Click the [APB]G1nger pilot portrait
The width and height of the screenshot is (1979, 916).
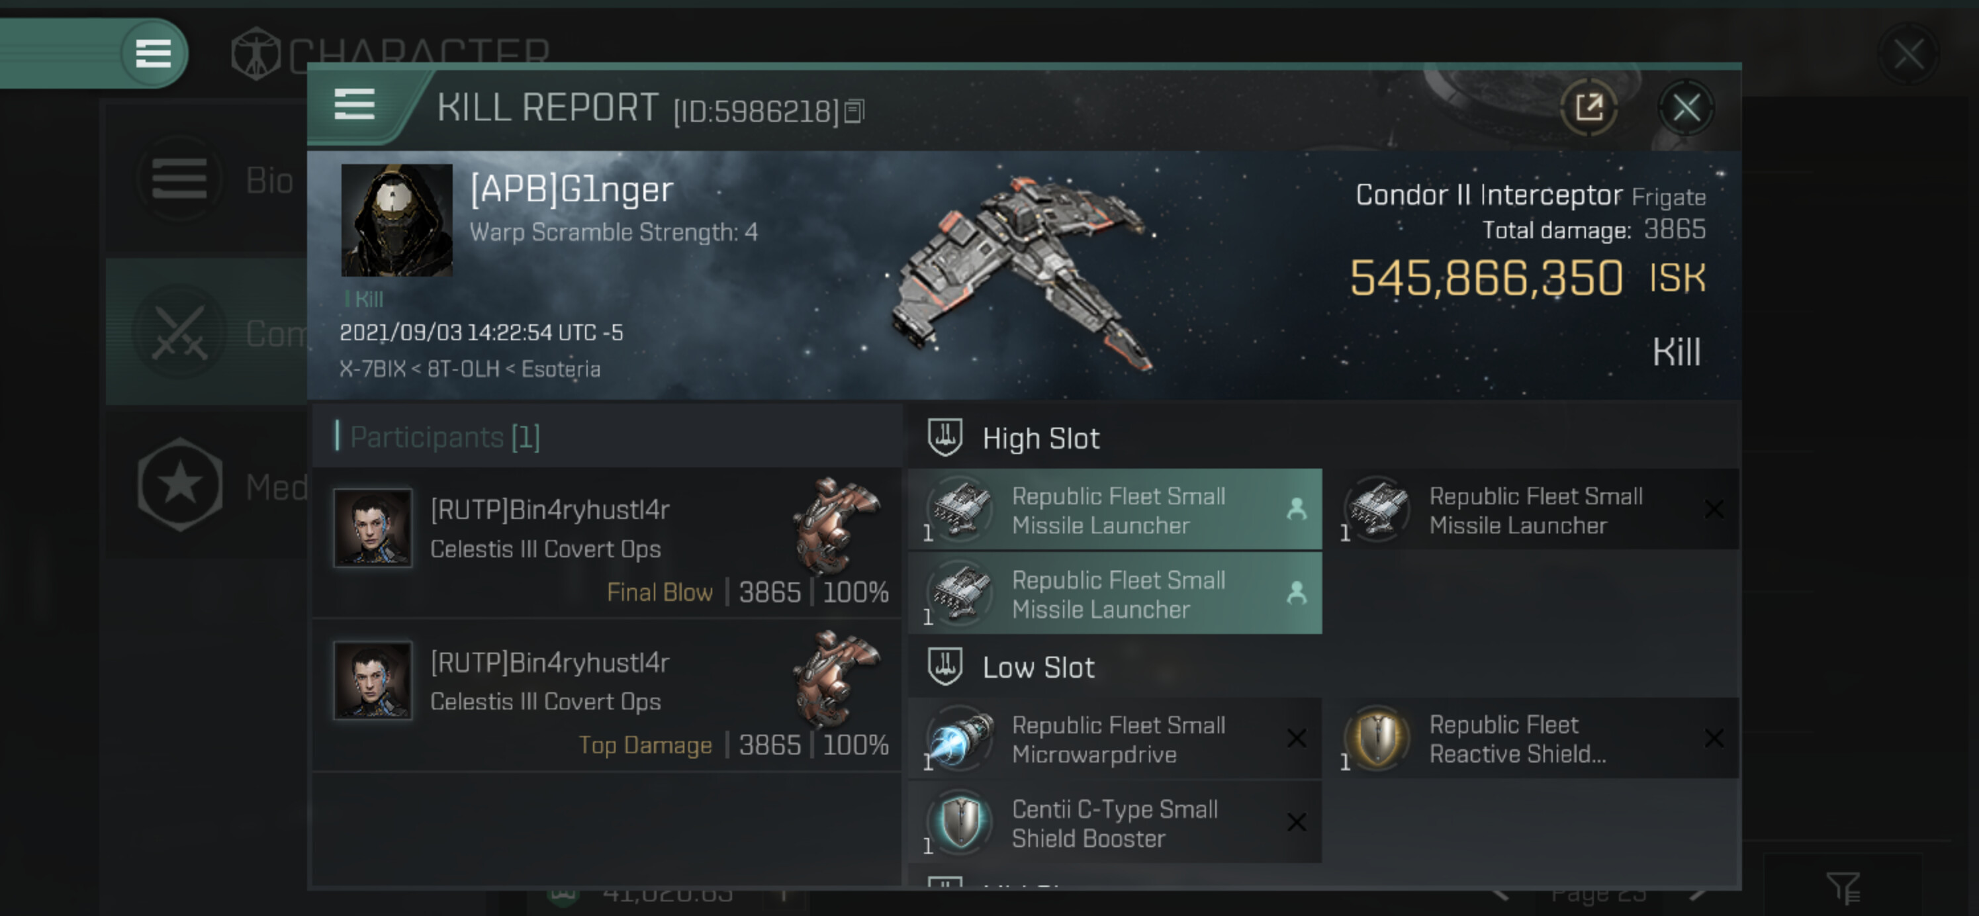[x=396, y=220]
